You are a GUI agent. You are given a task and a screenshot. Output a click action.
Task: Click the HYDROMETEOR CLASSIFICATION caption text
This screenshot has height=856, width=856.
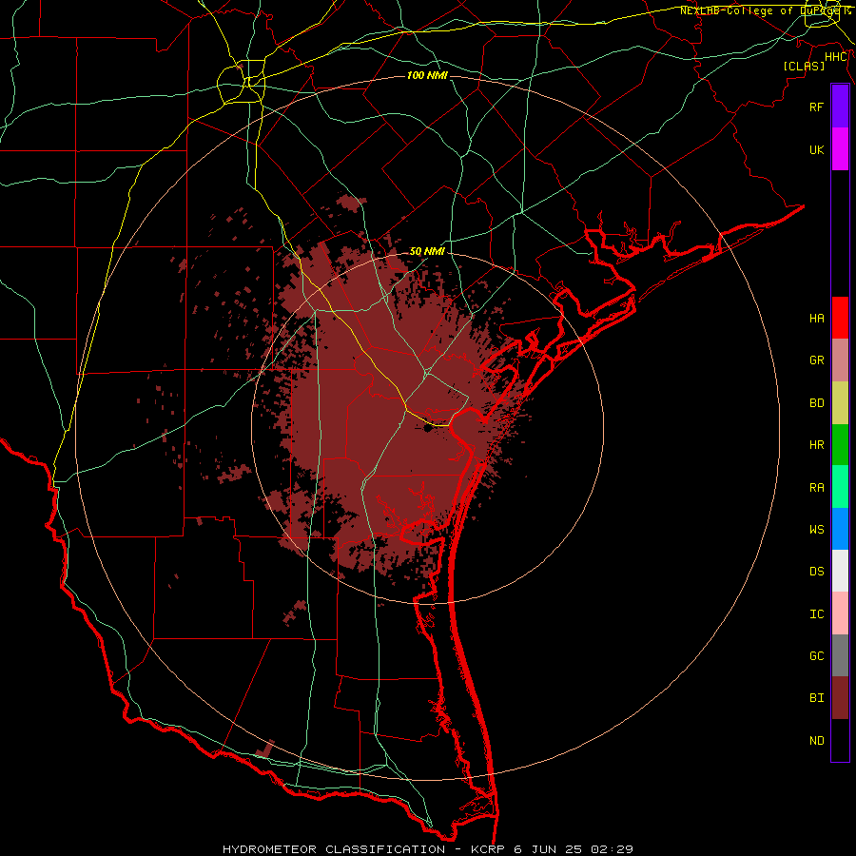coord(334,849)
